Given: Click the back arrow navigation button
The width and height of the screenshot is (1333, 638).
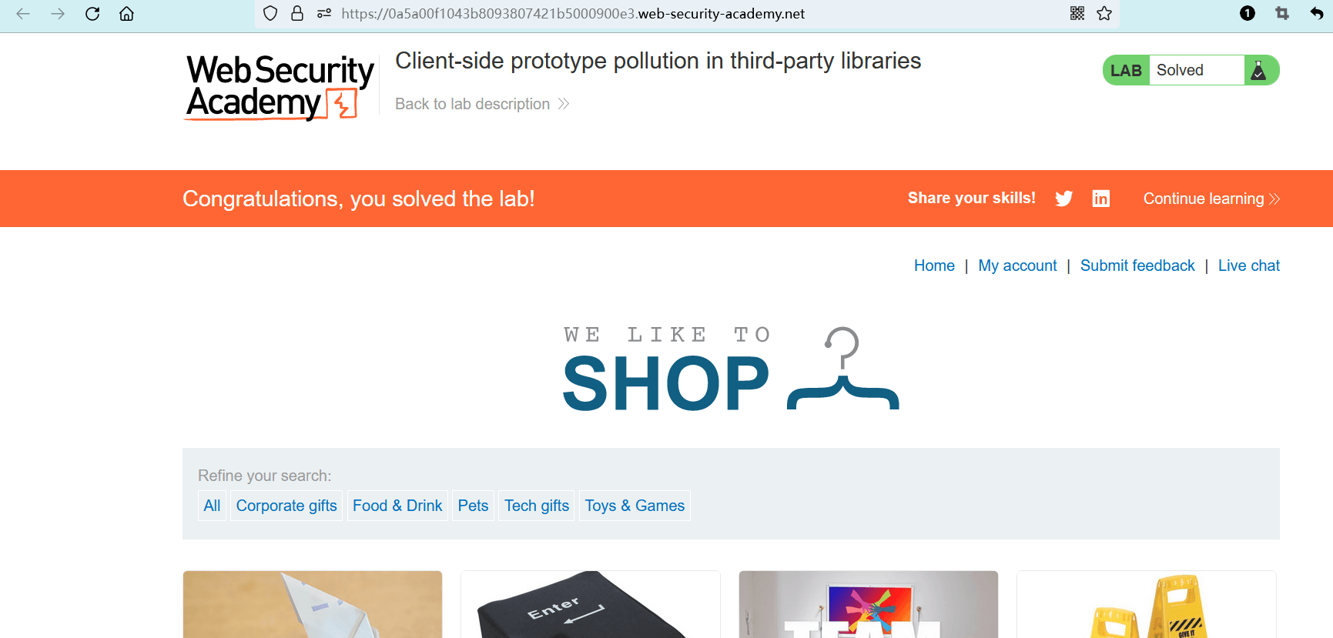Looking at the screenshot, I should click(23, 14).
